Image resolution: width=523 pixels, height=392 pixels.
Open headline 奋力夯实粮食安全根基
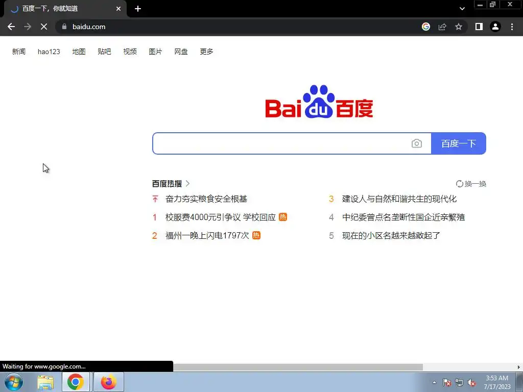206,199
